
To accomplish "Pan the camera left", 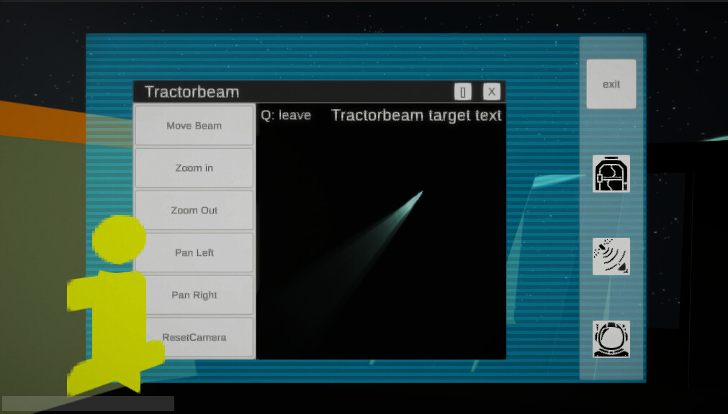I will (x=194, y=253).
